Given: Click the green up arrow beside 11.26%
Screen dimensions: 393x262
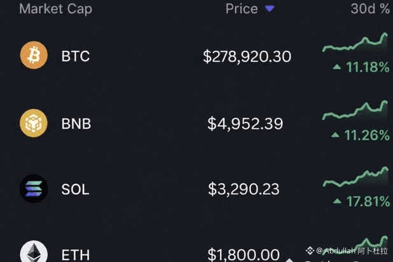Looking at the screenshot, I should [x=335, y=135].
